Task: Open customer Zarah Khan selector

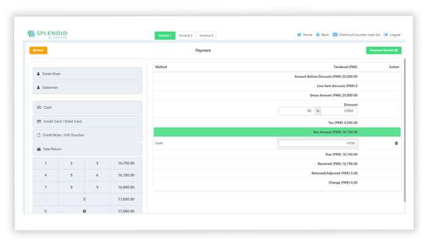Action: coord(87,73)
